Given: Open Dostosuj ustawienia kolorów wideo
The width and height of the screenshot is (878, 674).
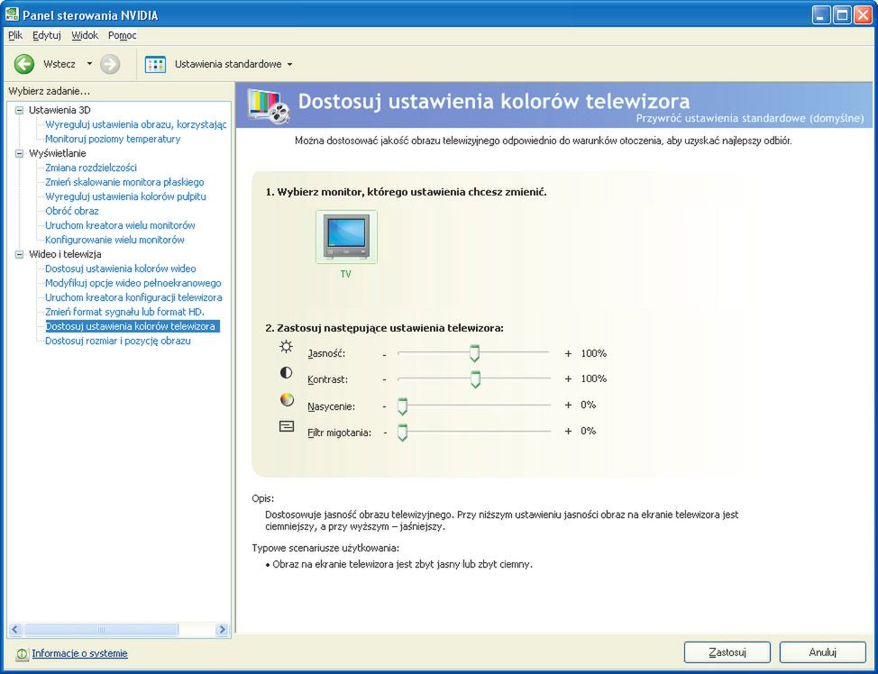Looking at the screenshot, I should point(121,269).
